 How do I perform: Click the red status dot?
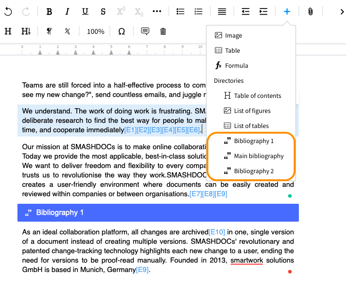[x=290, y=272]
